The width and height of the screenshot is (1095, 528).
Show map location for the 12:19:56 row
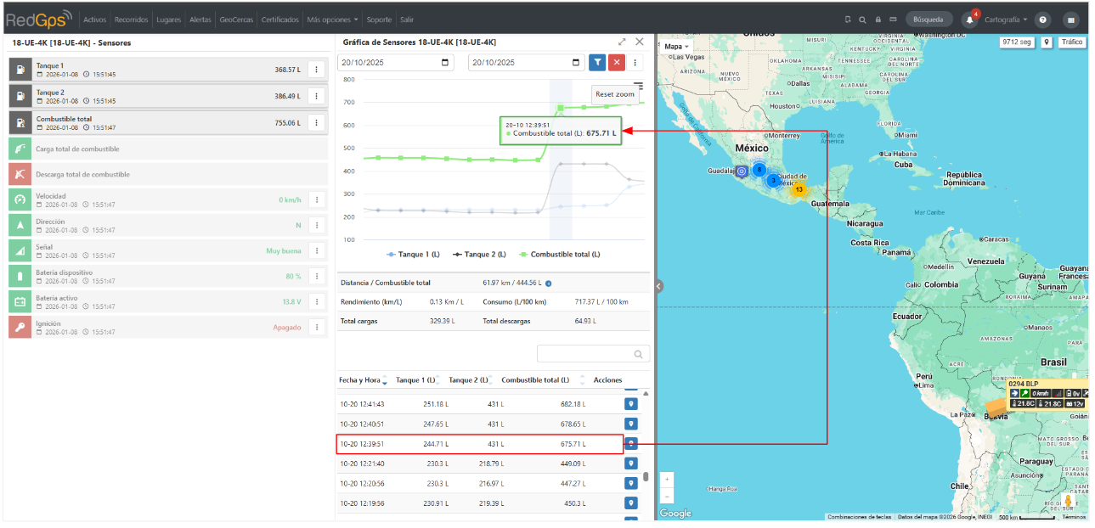631,503
